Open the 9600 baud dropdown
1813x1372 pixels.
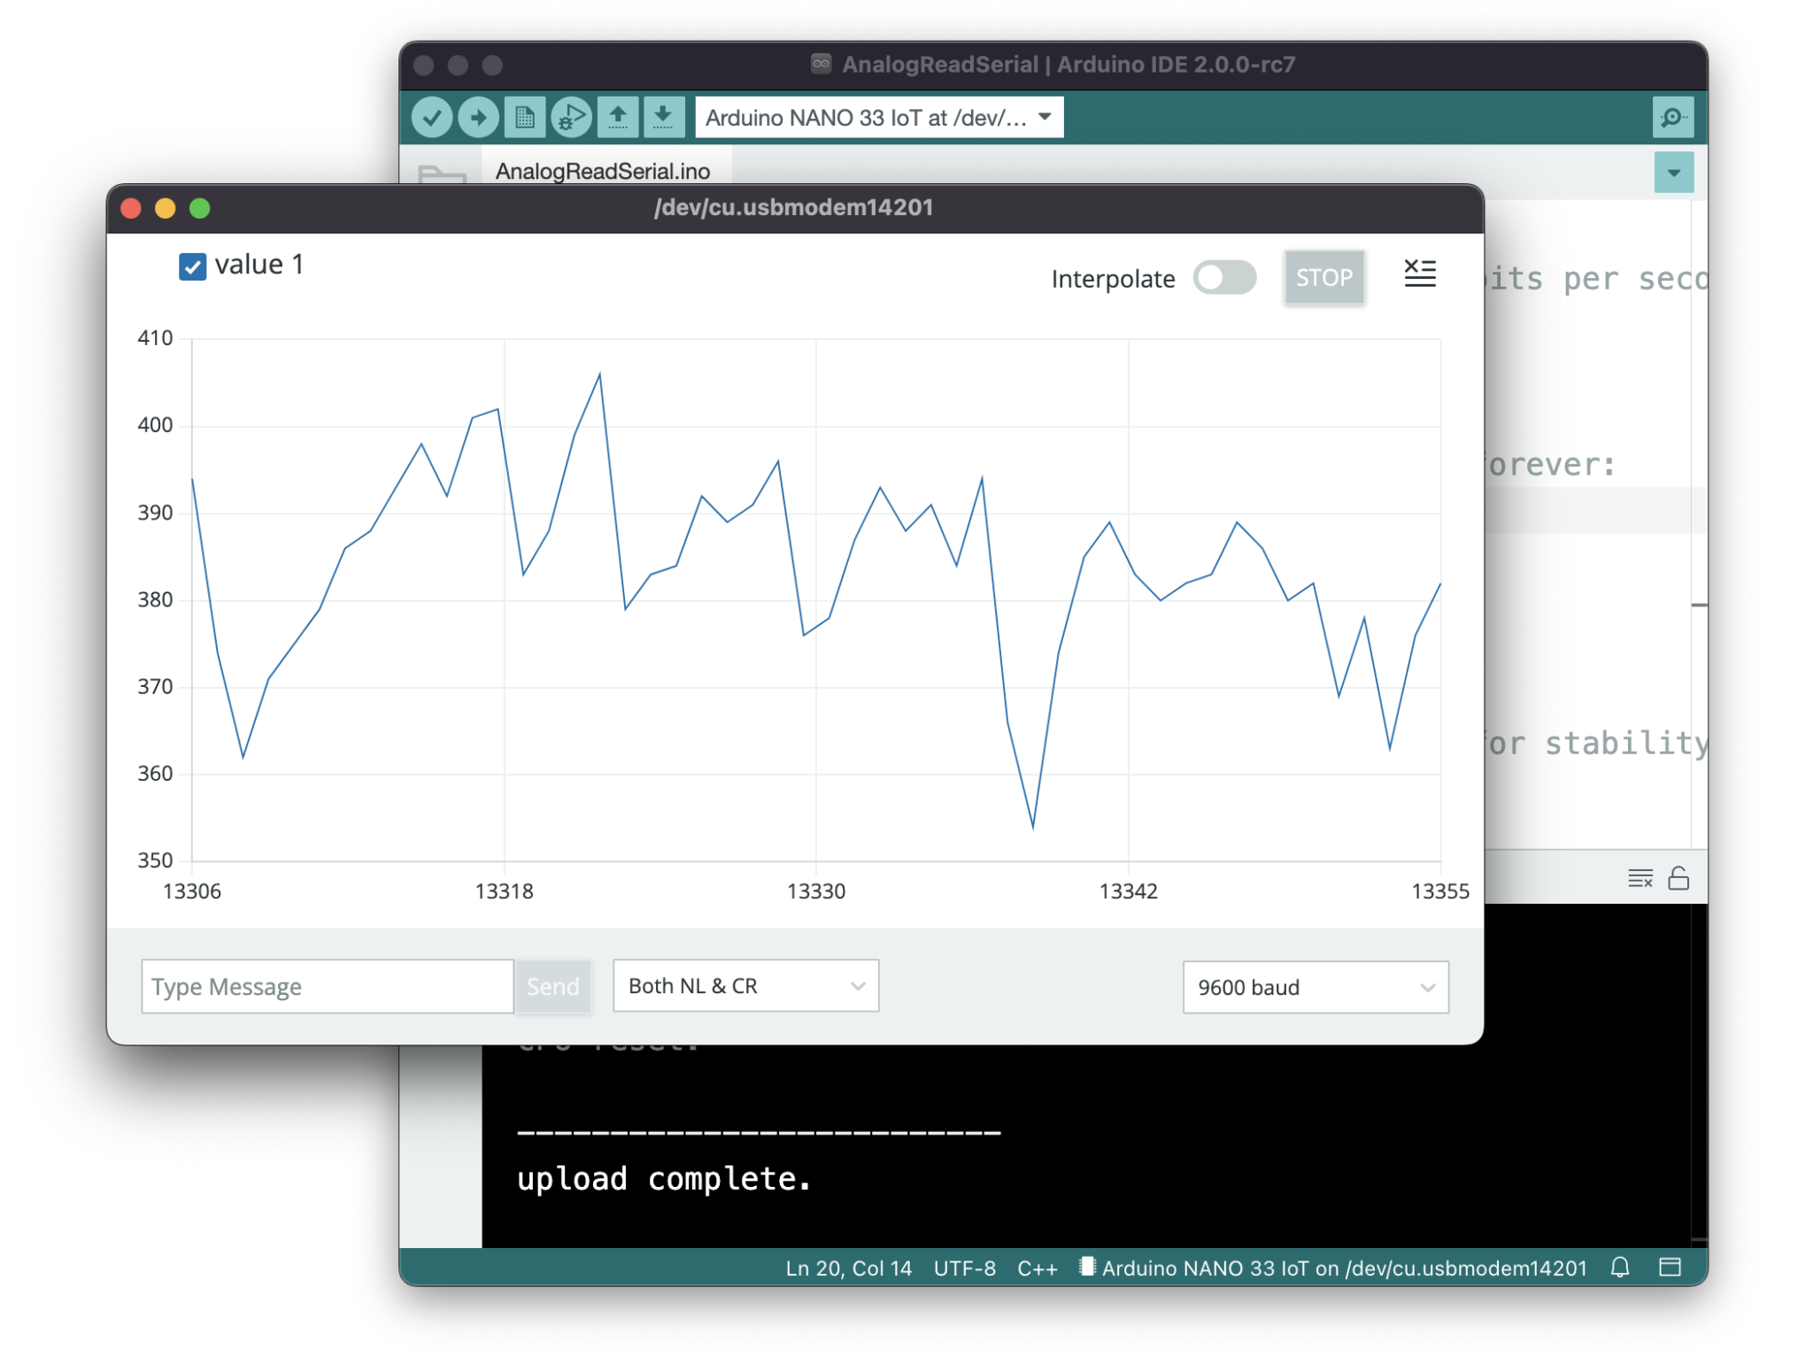(x=1315, y=987)
